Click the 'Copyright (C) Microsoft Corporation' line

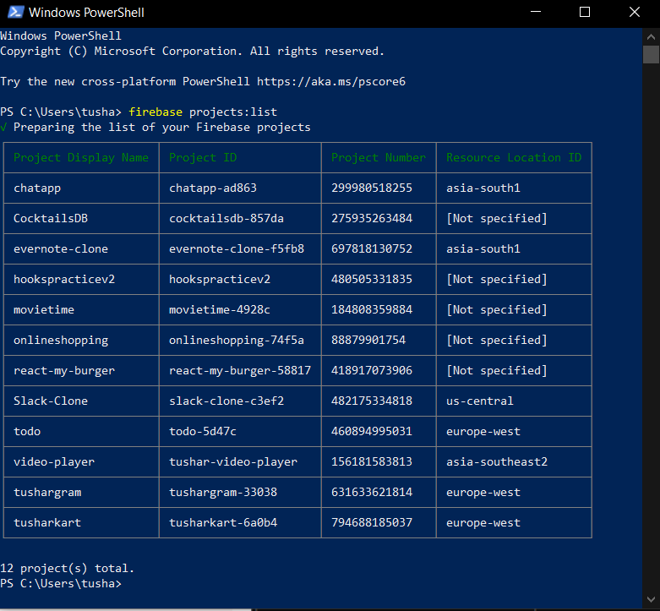192,52
